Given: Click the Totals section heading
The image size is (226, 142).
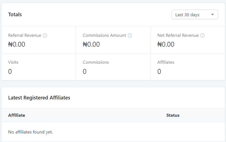Looking at the screenshot, I should [x=15, y=15].
